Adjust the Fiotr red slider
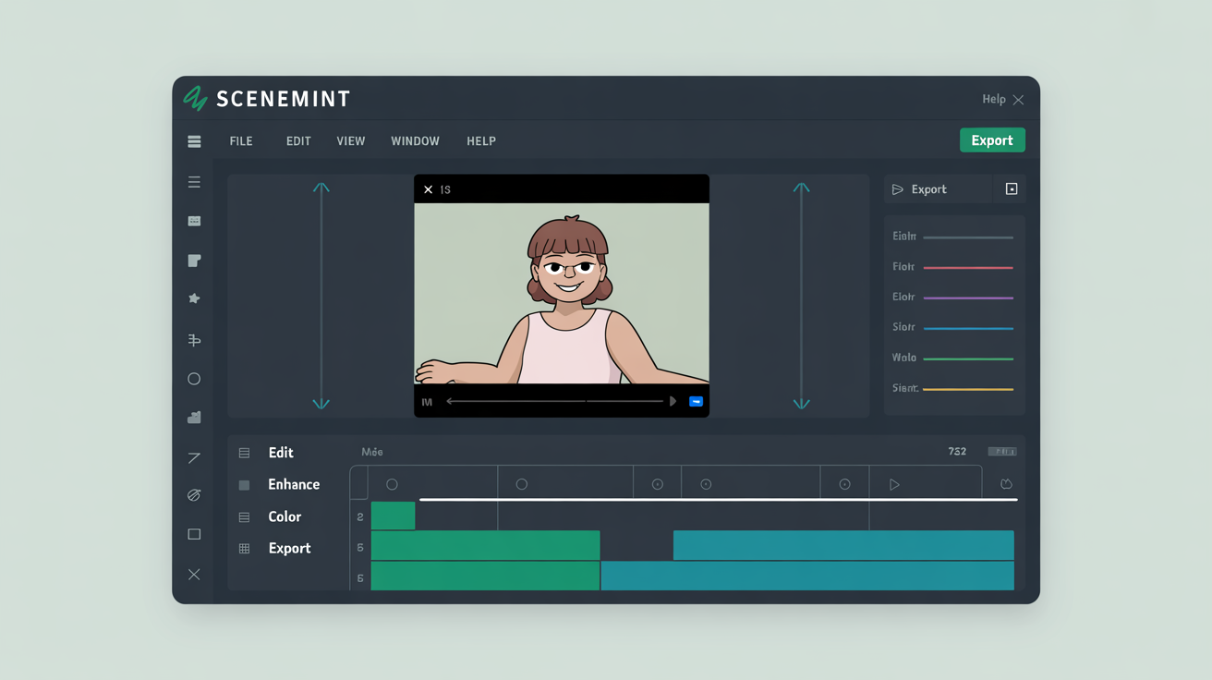Screen dimensions: 1212x680 pos(968,268)
